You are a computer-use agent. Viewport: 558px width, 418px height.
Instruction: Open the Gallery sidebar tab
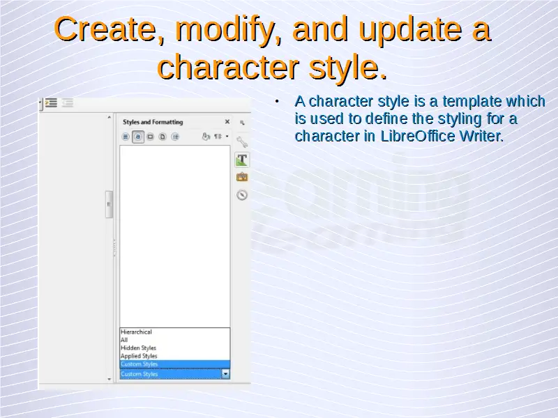(x=242, y=177)
